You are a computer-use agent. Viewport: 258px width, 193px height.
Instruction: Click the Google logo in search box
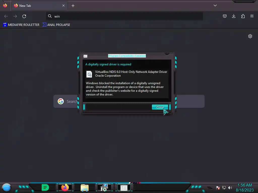61,101
